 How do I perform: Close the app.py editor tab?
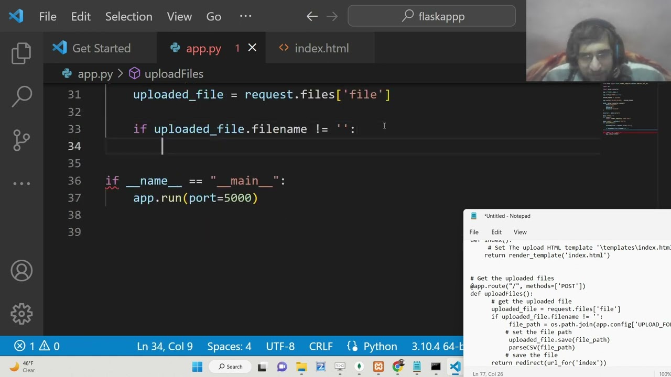point(252,48)
